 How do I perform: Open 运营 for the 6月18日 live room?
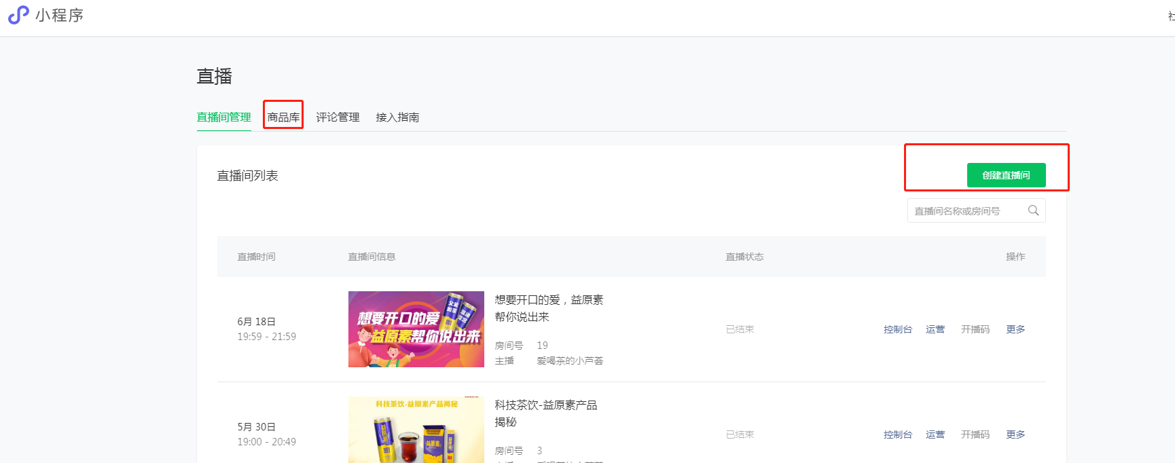pos(935,329)
